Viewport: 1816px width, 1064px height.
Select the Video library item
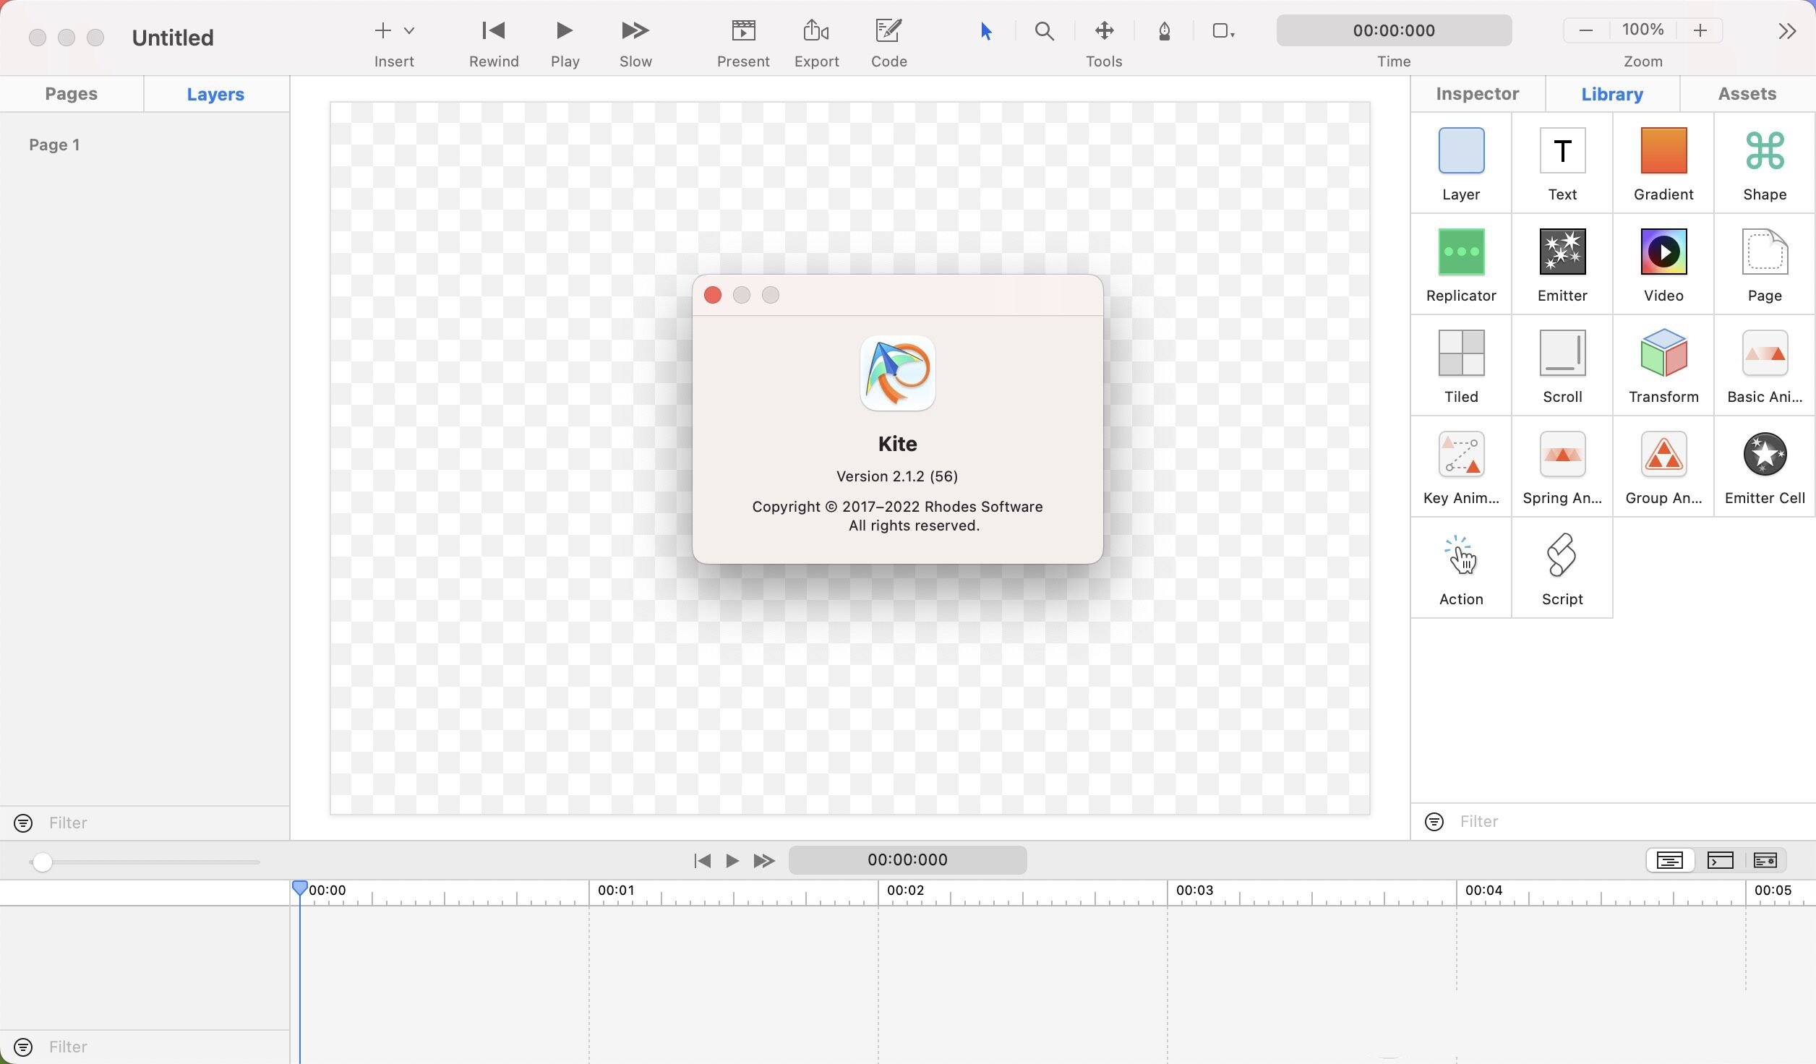point(1663,265)
